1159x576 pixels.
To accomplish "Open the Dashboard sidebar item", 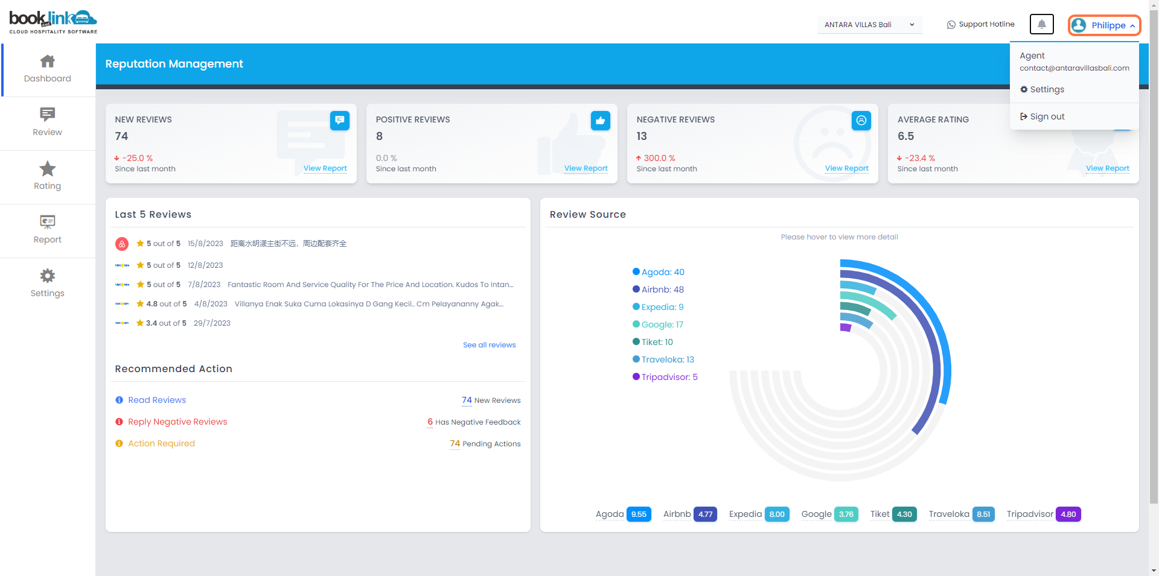I will (48, 70).
